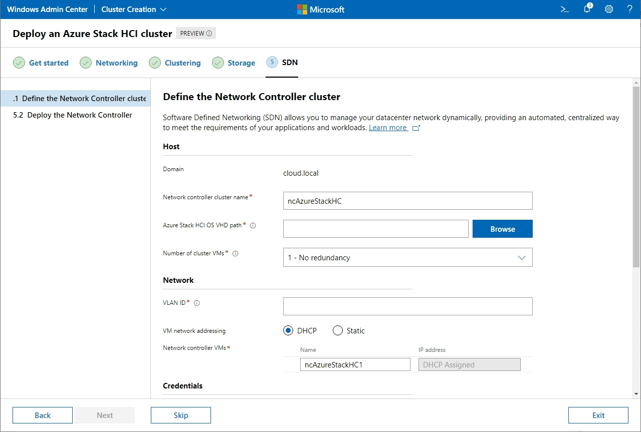Select Static network addressing
Screen dimensions: 641x432
click(x=338, y=330)
